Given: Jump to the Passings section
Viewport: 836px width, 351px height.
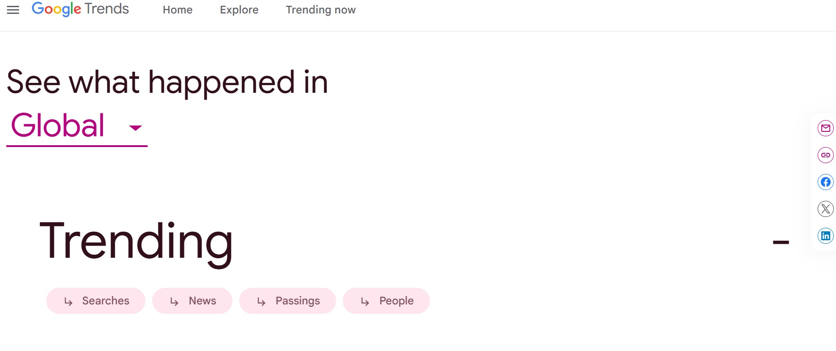Looking at the screenshot, I should [x=288, y=301].
